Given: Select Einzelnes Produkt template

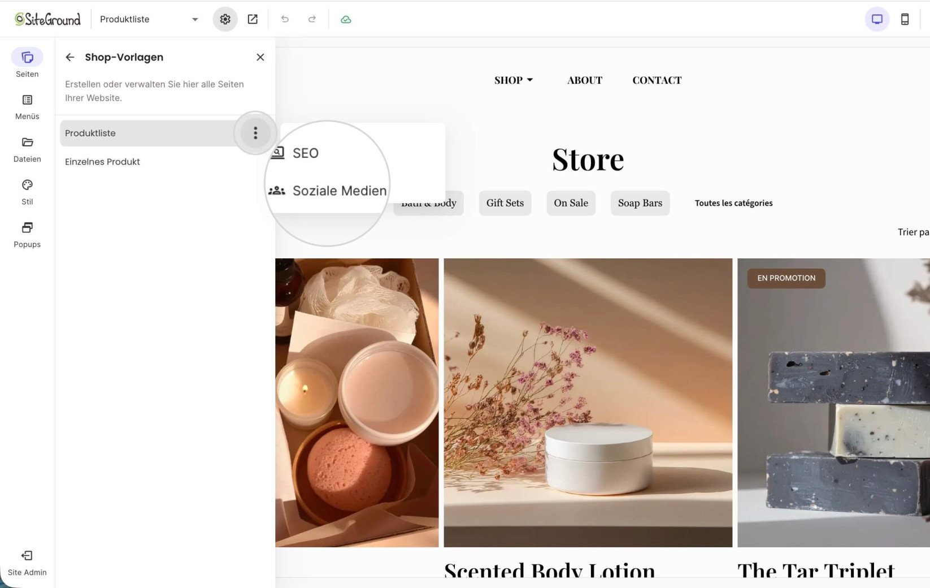Looking at the screenshot, I should click(x=102, y=162).
